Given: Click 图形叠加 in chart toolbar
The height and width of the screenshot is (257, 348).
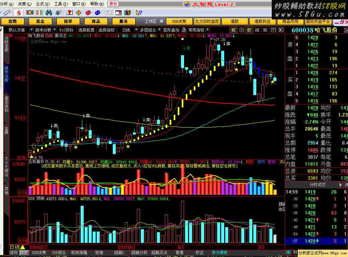Looking at the screenshot, I should (x=171, y=30).
